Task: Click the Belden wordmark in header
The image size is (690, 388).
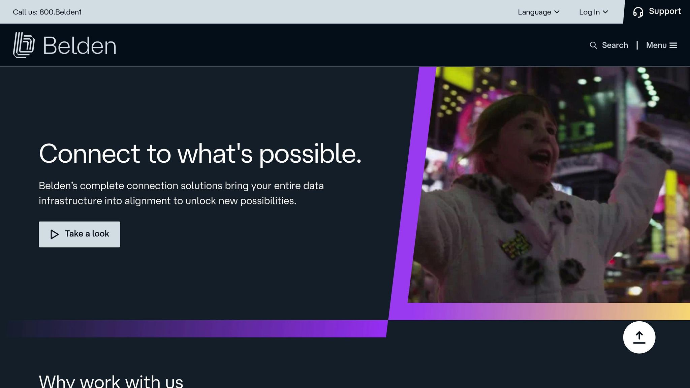Action: (x=80, y=46)
